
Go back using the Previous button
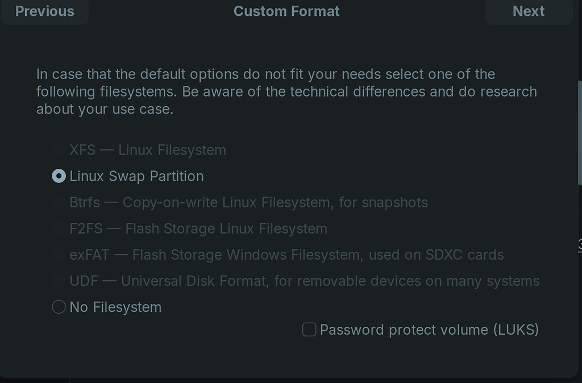pyautogui.click(x=44, y=11)
